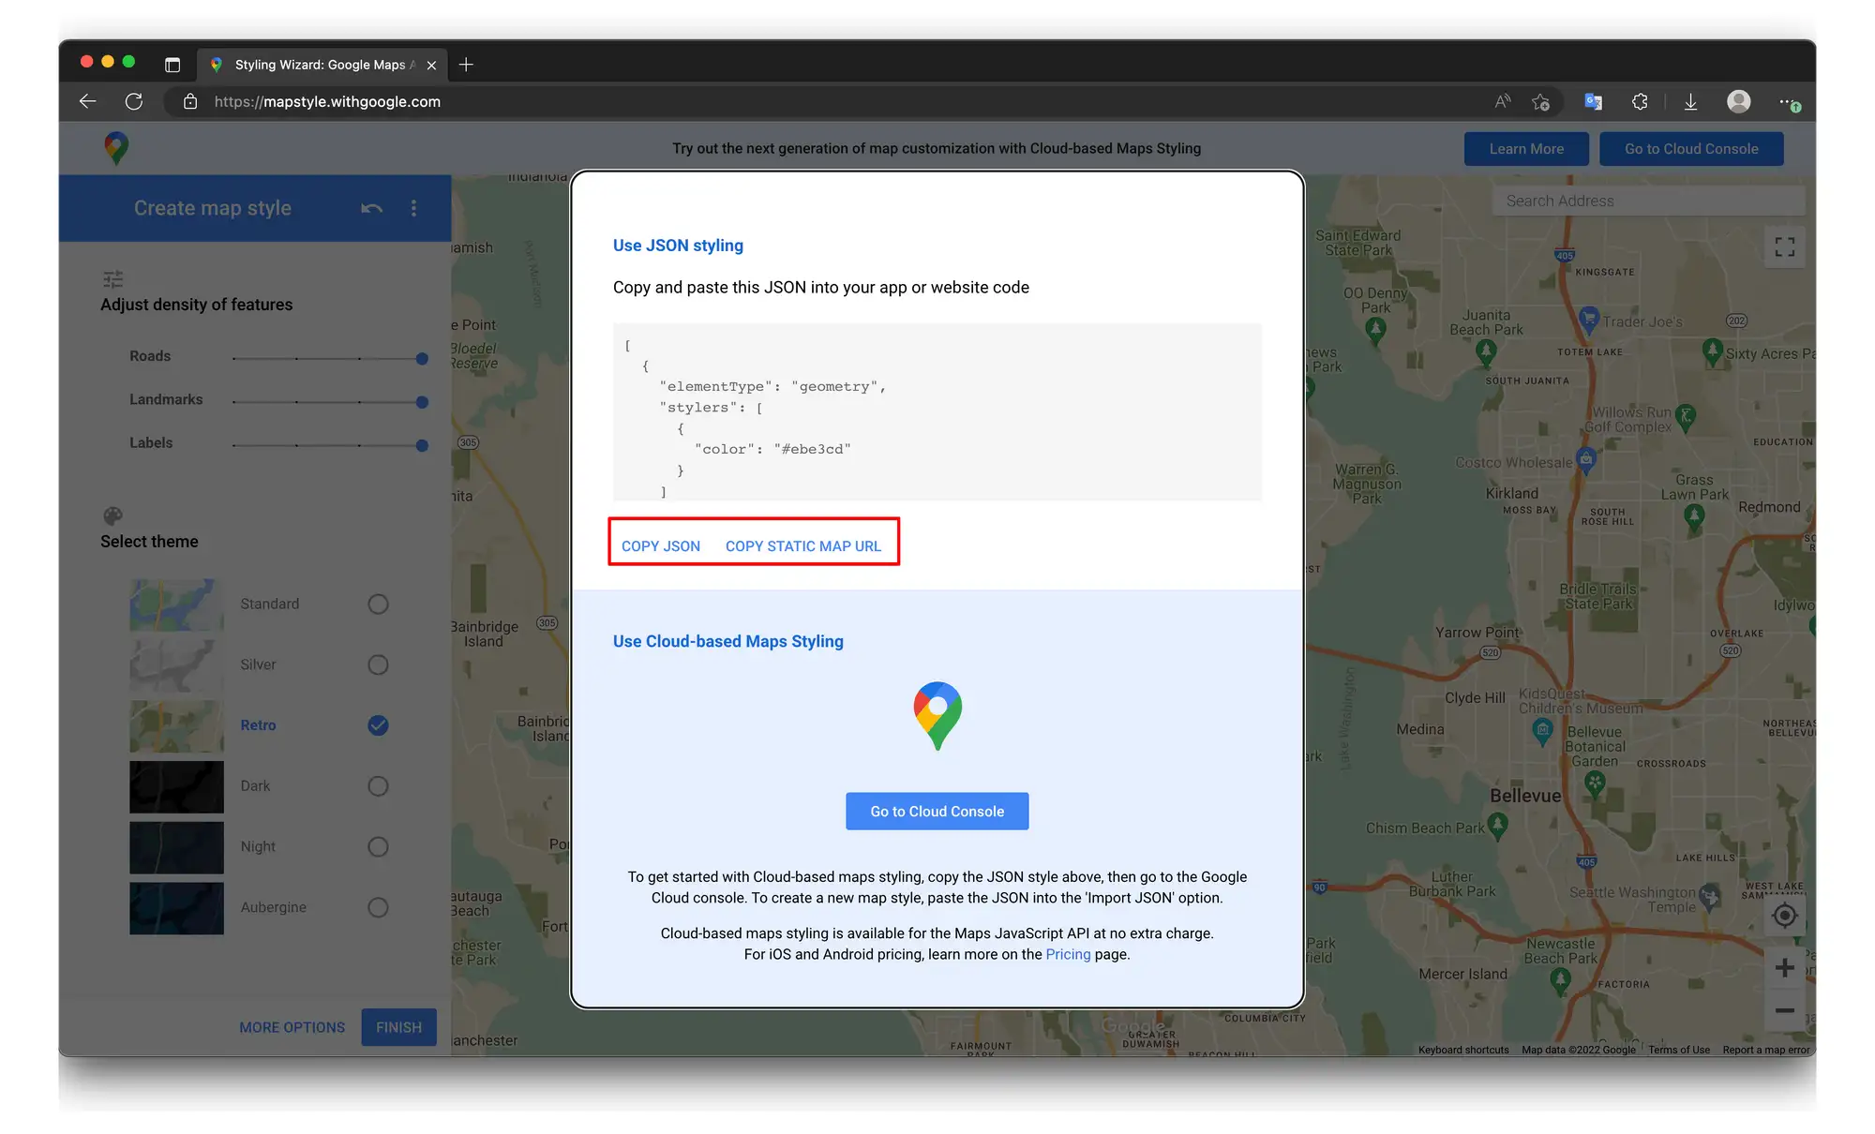Click the Chism Beach Park marker
This screenshot has height=1134, width=1875.
tap(1497, 826)
